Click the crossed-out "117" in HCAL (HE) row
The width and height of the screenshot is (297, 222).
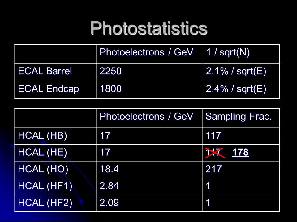coord(215,153)
